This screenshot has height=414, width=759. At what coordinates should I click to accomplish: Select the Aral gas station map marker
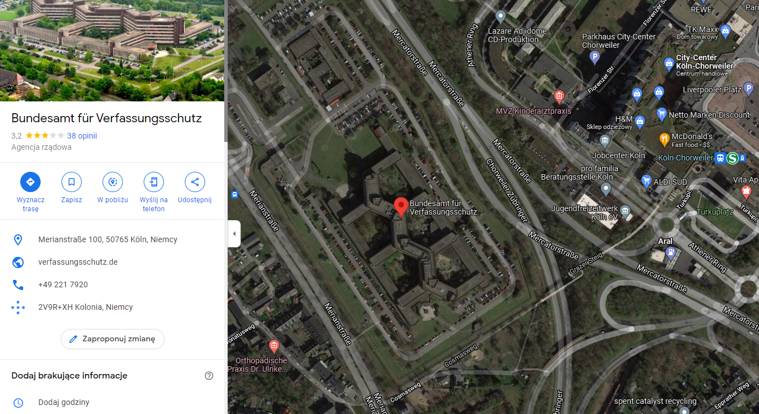click(x=670, y=252)
